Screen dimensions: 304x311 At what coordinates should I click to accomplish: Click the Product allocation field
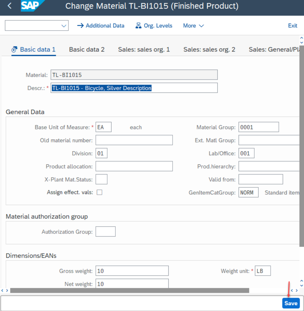click(134, 166)
